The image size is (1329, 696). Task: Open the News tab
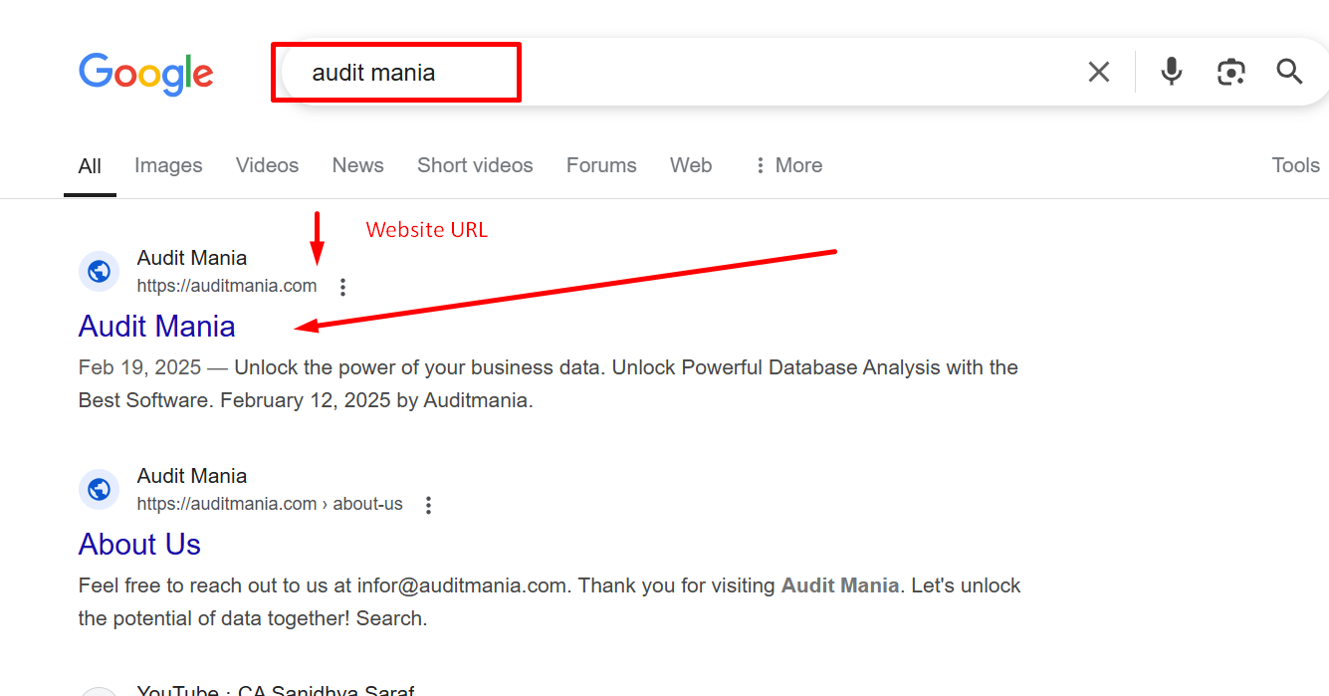pyautogui.click(x=358, y=165)
